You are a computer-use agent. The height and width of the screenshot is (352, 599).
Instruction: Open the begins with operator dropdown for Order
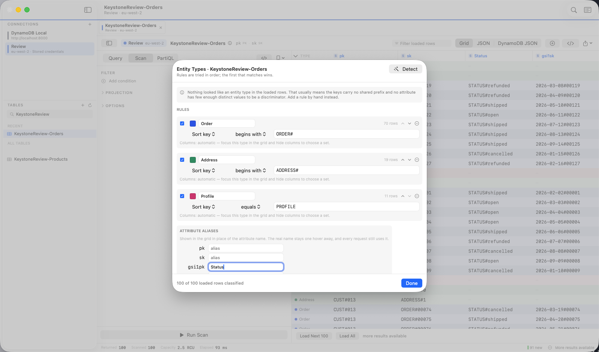251,134
